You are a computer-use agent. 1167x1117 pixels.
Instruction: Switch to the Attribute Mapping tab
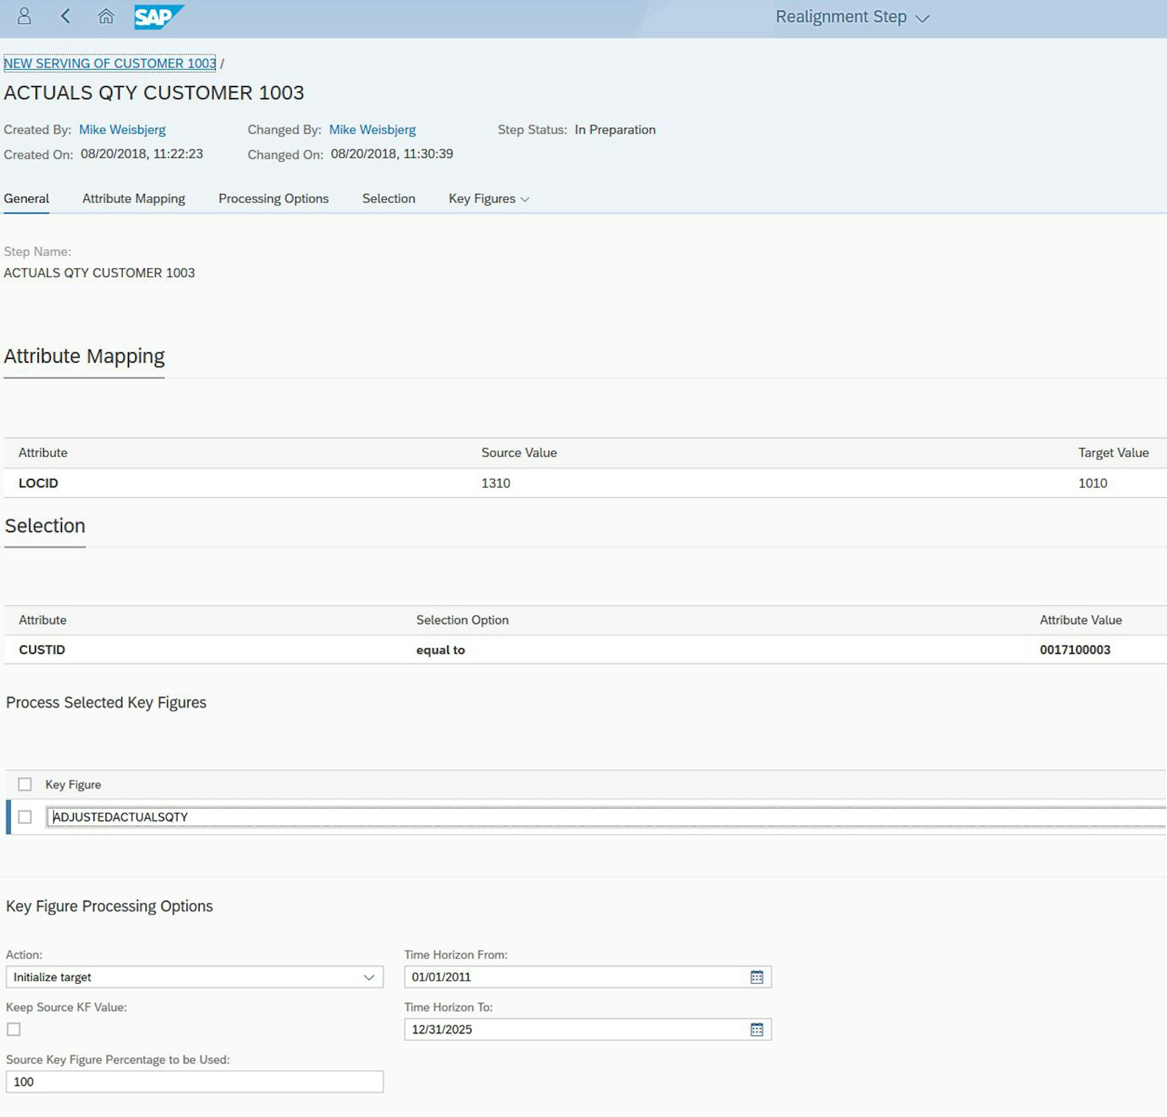click(x=133, y=199)
